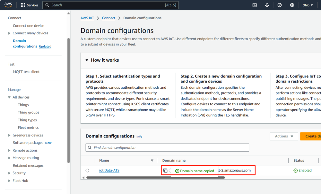This screenshot has height=194, width=321.
Task: Click the Domain configurations page heading
Action: click(x=117, y=31)
